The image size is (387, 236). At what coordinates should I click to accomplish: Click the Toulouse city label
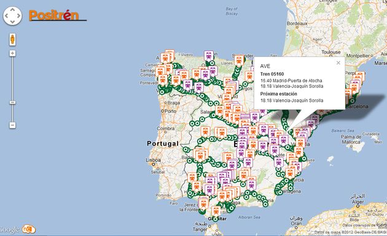click(x=331, y=52)
